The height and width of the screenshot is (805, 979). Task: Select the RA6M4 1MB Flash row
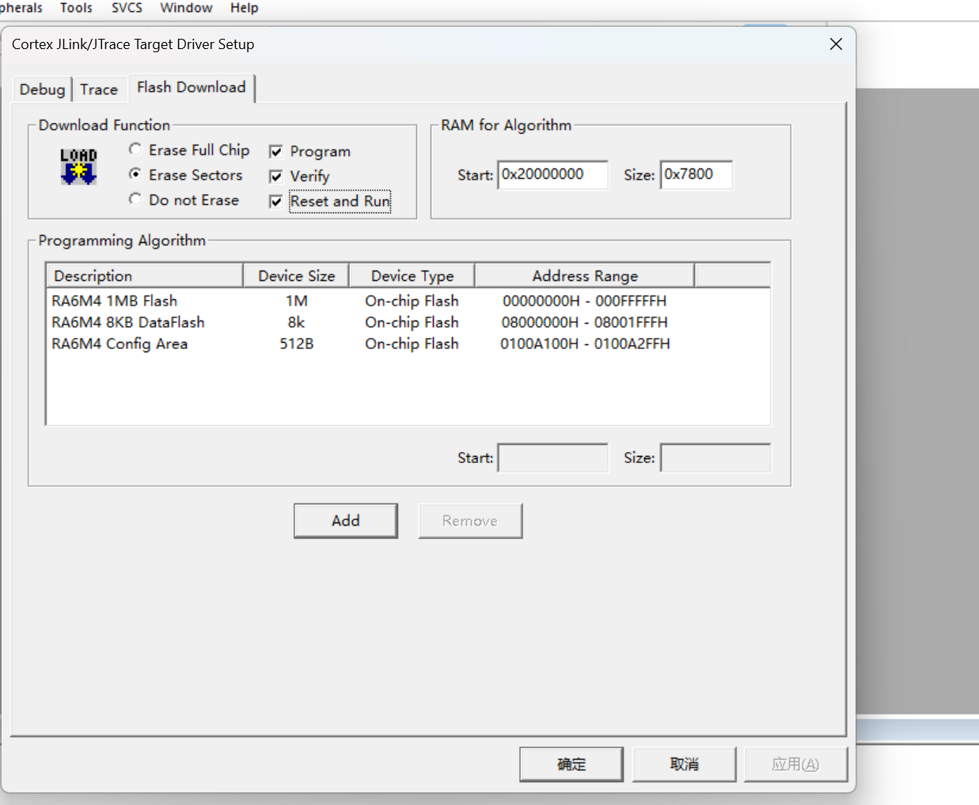click(408, 301)
